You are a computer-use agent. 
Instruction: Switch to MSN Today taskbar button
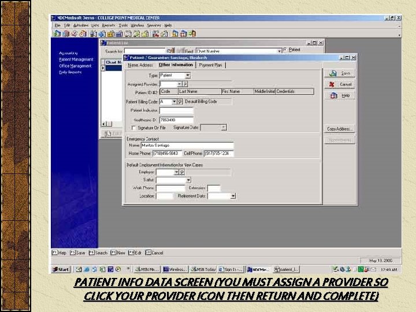coord(203,270)
